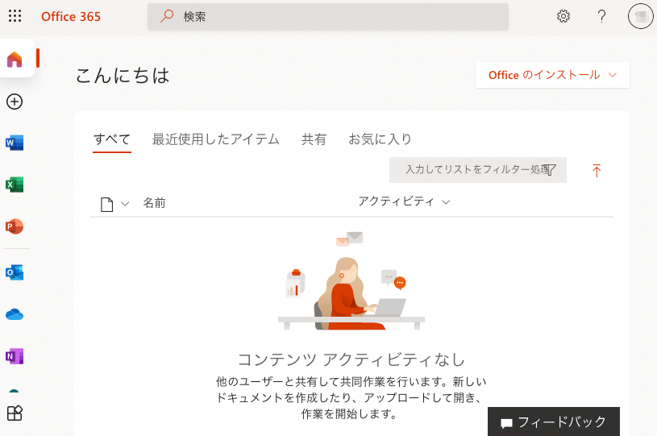Click the 検索 search field
This screenshot has width=657, height=436.
click(327, 17)
